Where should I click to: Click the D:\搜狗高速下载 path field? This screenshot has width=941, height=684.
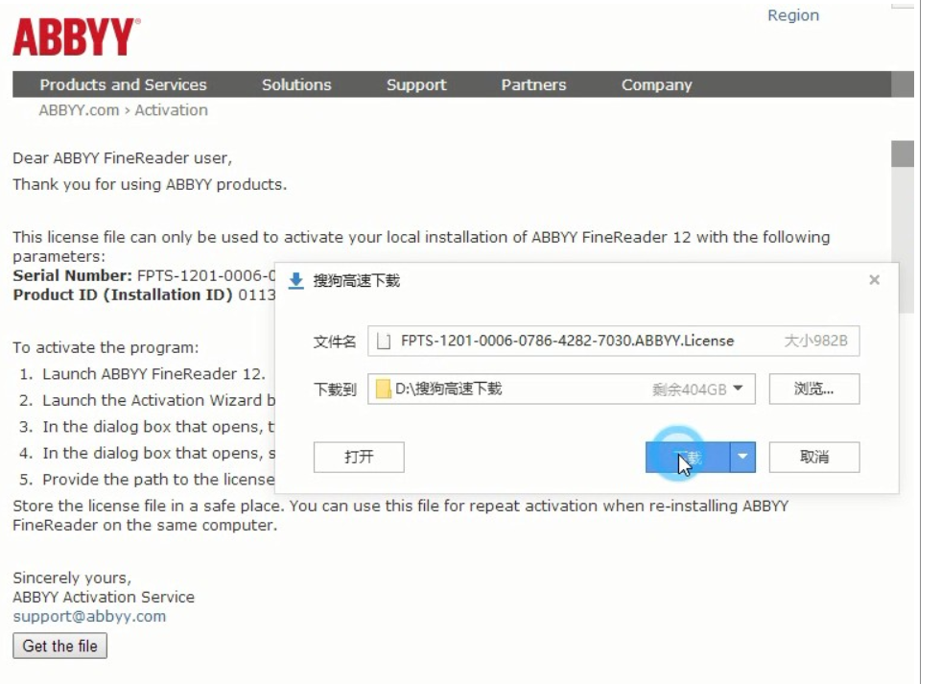[561, 389]
